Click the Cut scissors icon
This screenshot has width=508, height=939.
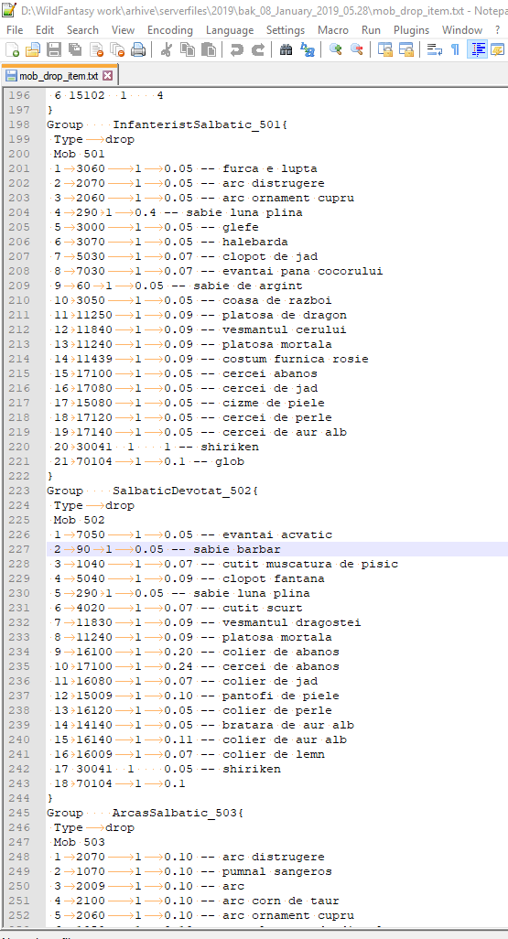pos(167,50)
